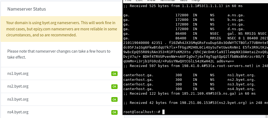Click ns4.byet.org. in the terminal output
The image size is (268, 118).
(x=241, y=89)
